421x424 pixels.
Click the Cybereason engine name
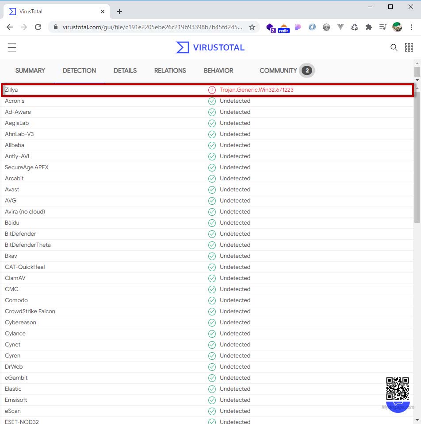click(20, 323)
